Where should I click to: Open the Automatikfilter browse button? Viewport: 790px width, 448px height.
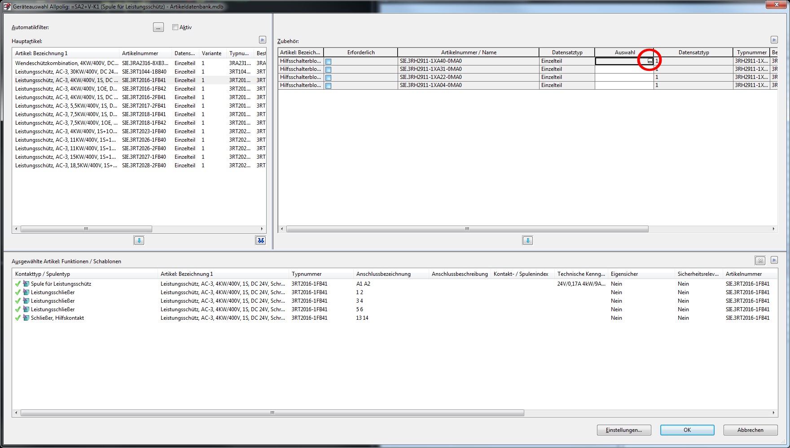tap(158, 27)
